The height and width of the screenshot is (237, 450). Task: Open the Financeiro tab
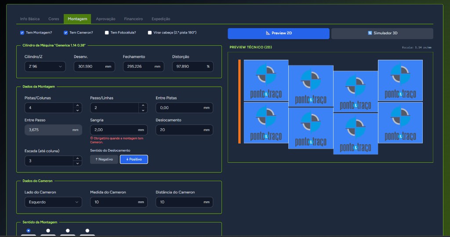[134, 19]
